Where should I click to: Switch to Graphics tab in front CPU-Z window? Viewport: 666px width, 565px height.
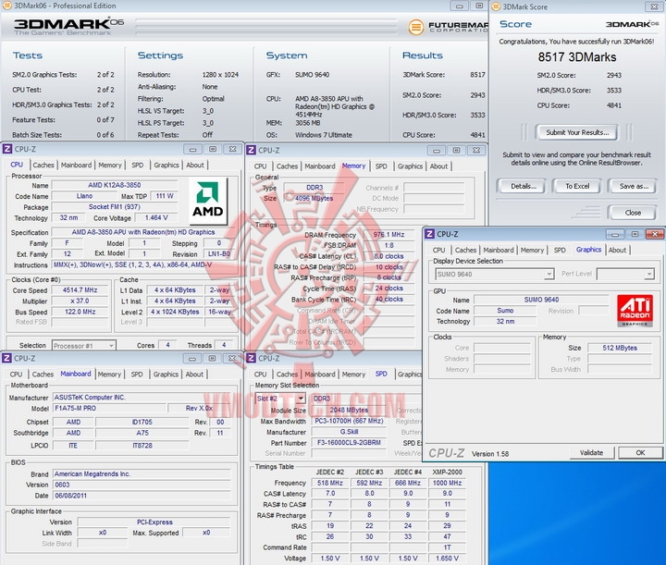tap(588, 250)
